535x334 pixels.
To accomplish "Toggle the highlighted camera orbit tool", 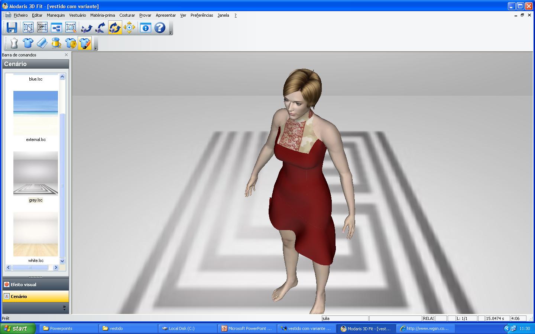I will click(115, 27).
